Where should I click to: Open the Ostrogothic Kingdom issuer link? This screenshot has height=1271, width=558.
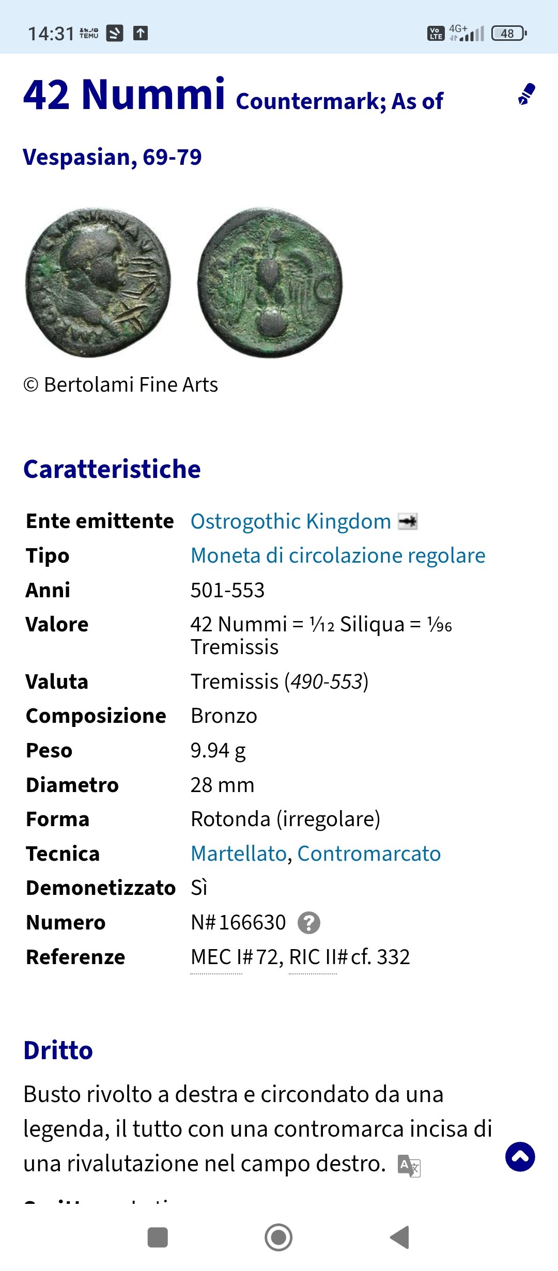[290, 521]
